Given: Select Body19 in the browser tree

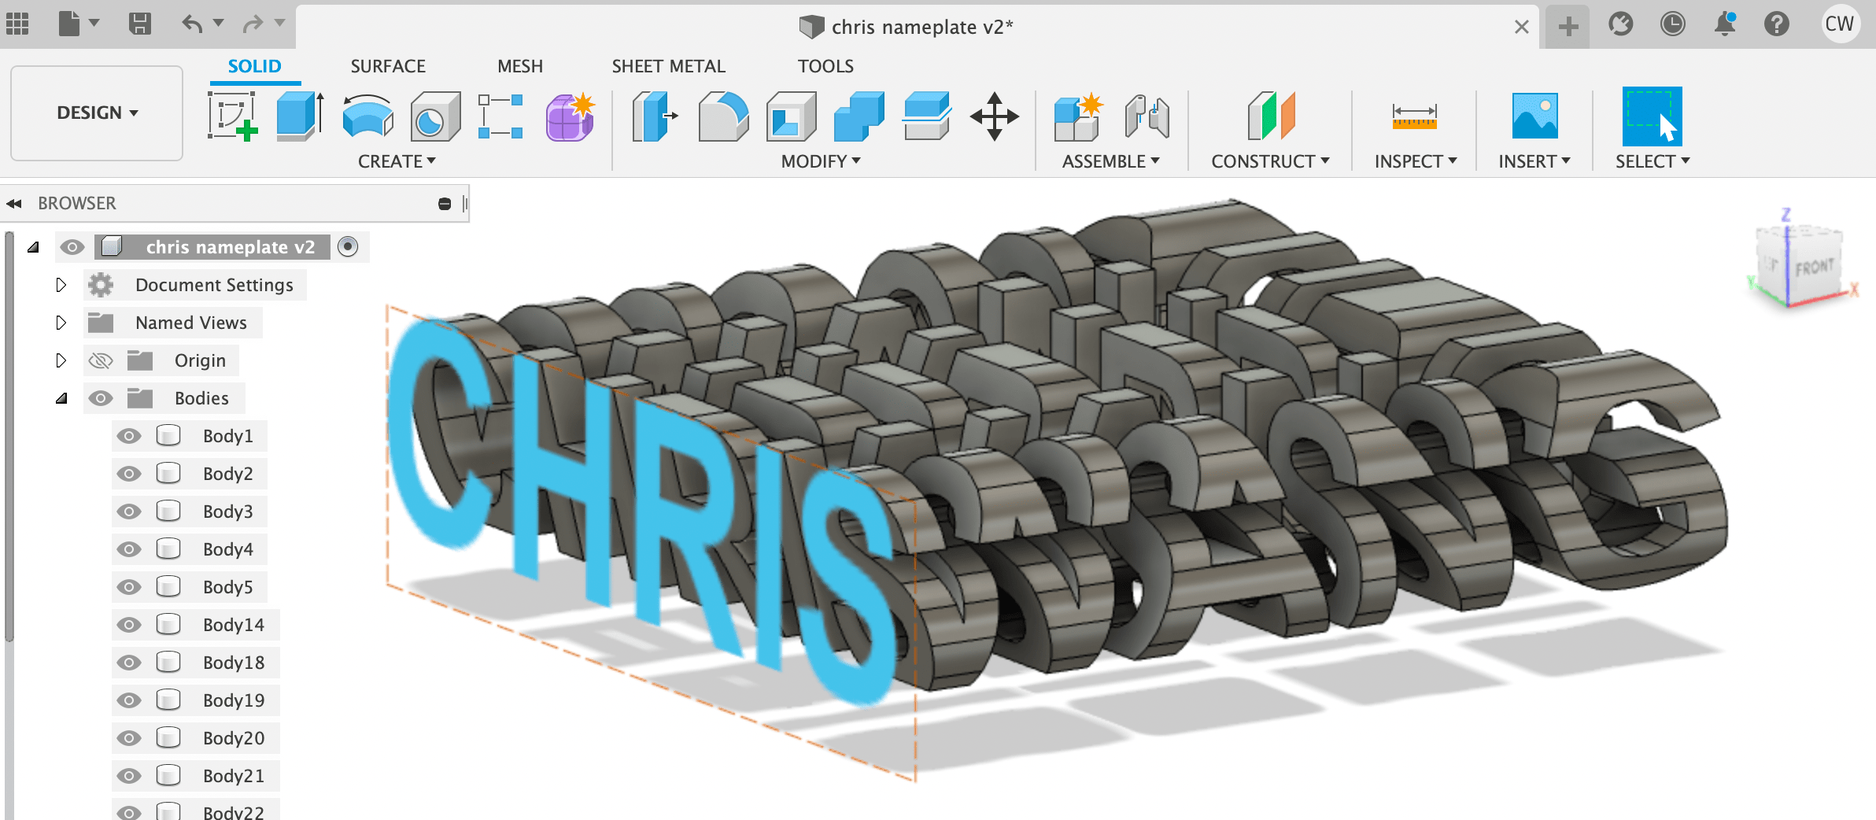Looking at the screenshot, I should tap(234, 700).
